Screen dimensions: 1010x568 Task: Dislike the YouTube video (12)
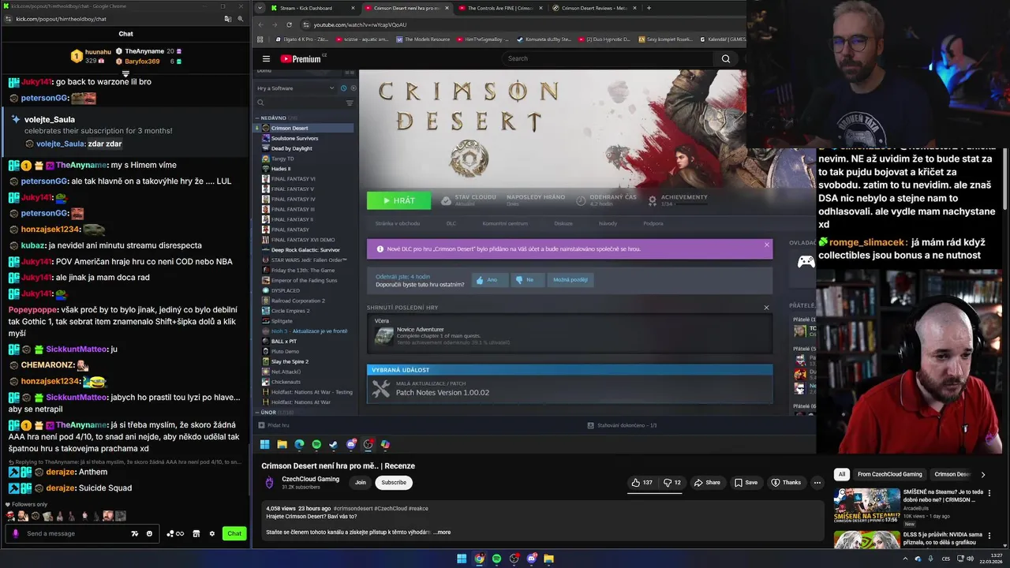coord(672,483)
